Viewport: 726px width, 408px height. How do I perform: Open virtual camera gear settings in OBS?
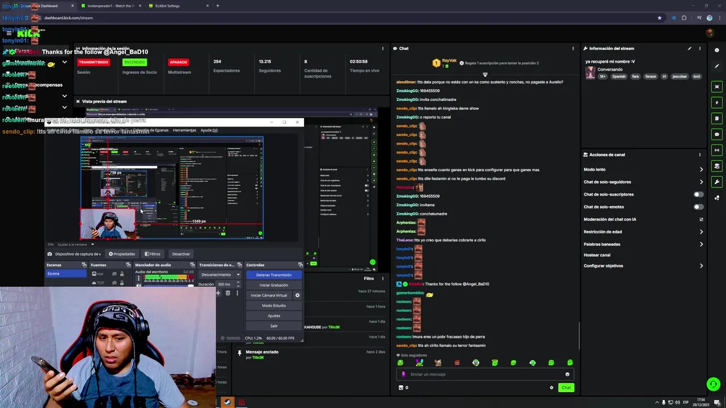click(297, 295)
